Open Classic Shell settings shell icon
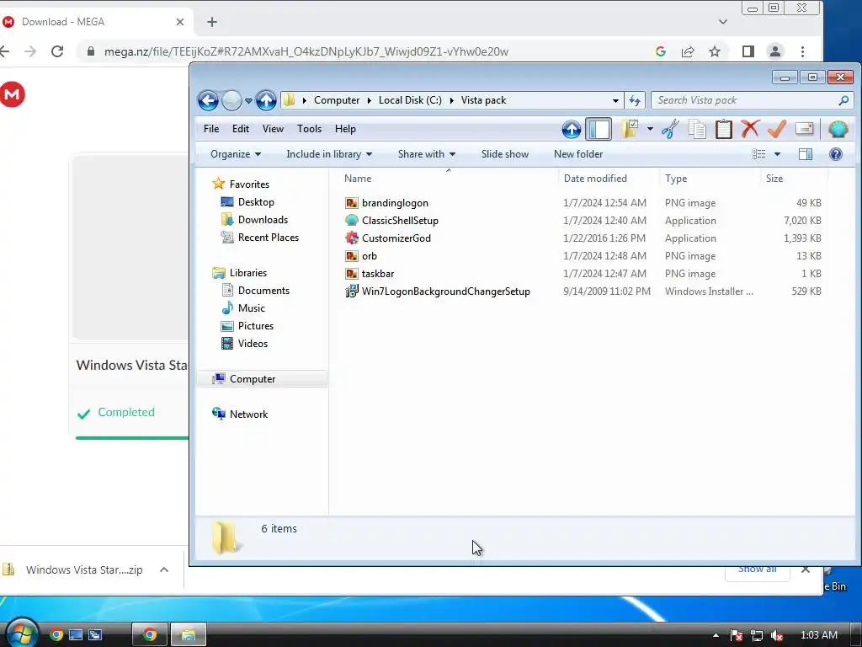 pyautogui.click(x=838, y=129)
